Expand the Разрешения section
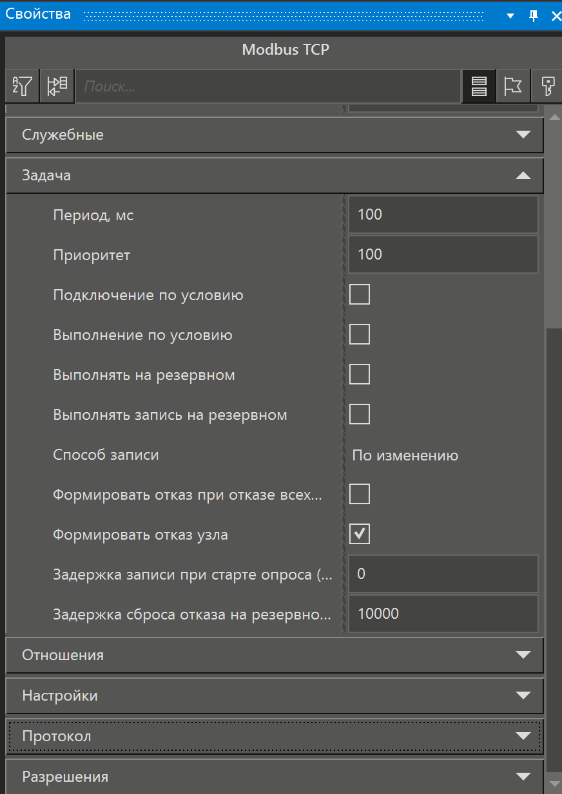Image resolution: width=562 pixels, height=794 pixels. (523, 777)
